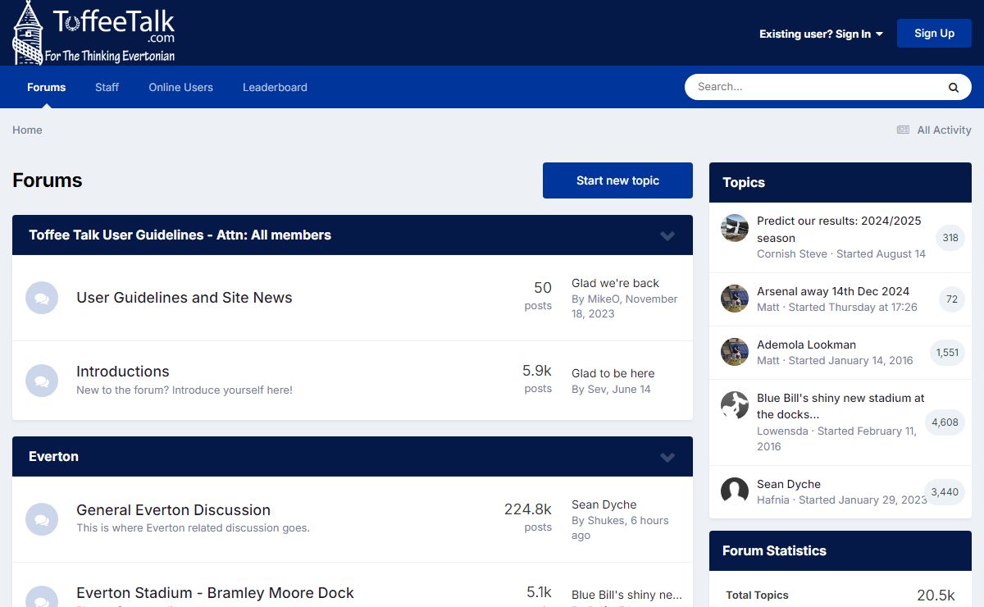Click the 1,551 replies badge
984x607 pixels.
(x=947, y=353)
